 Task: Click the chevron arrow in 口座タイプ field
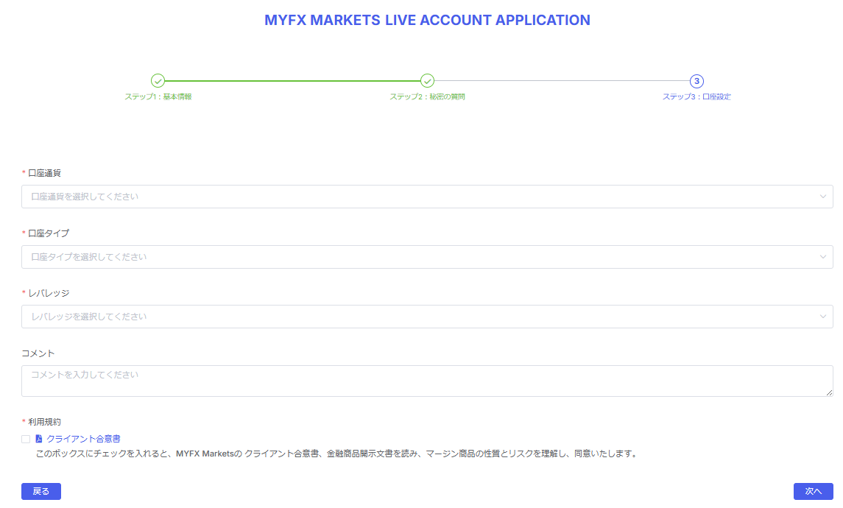822,257
